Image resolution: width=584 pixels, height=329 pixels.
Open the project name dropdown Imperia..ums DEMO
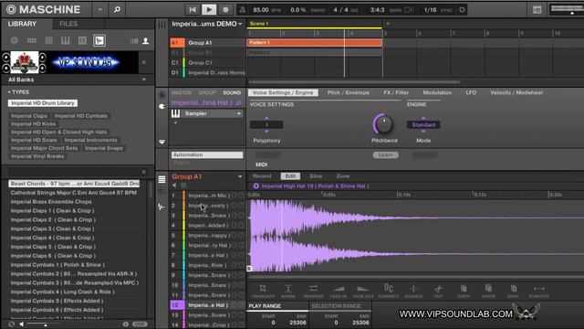pyautogui.click(x=207, y=24)
